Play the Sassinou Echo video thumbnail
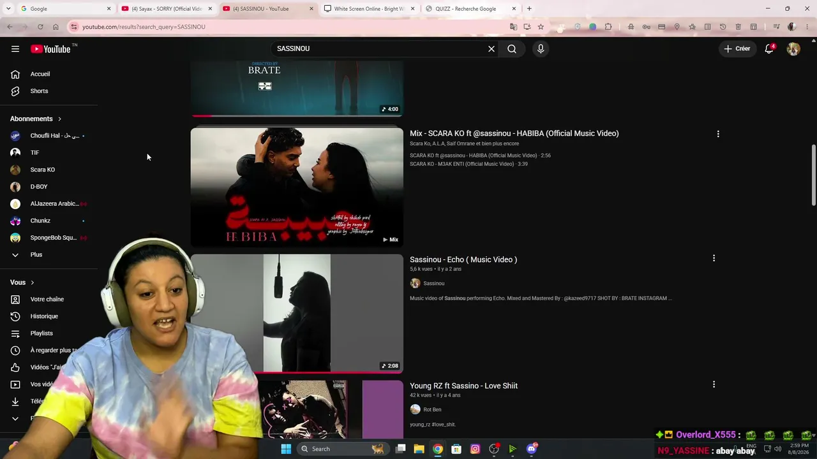This screenshot has height=459, width=817. click(x=297, y=313)
